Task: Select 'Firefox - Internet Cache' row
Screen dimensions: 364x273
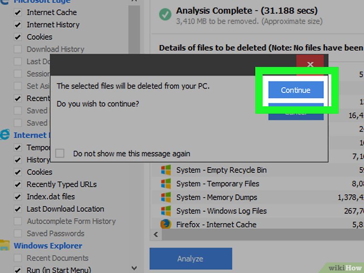Action: (258, 224)
